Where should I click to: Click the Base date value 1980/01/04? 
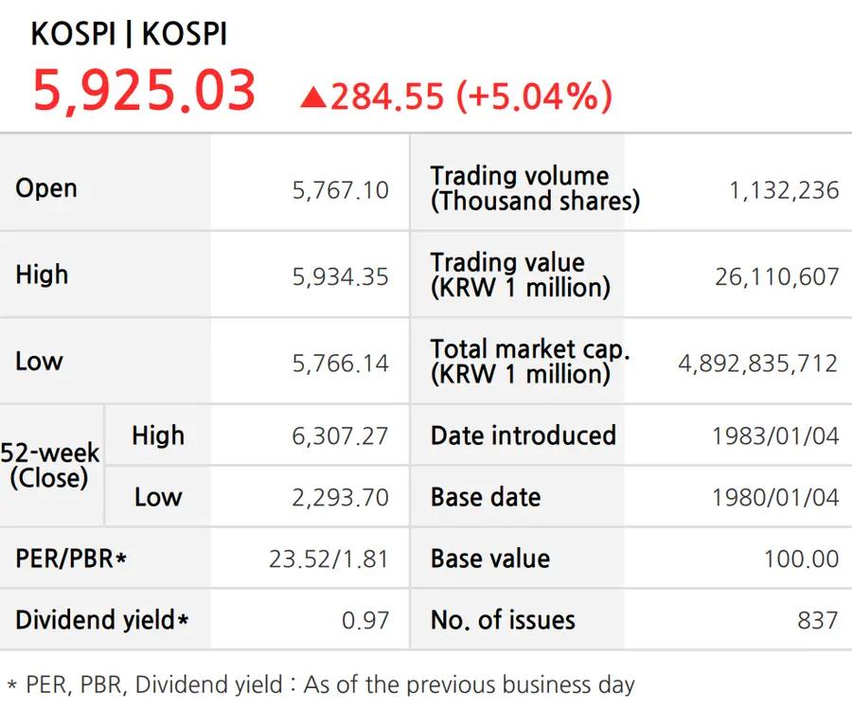point(776,498)
